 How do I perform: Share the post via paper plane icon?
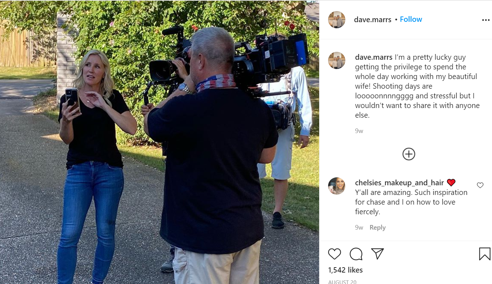point(377,254)
